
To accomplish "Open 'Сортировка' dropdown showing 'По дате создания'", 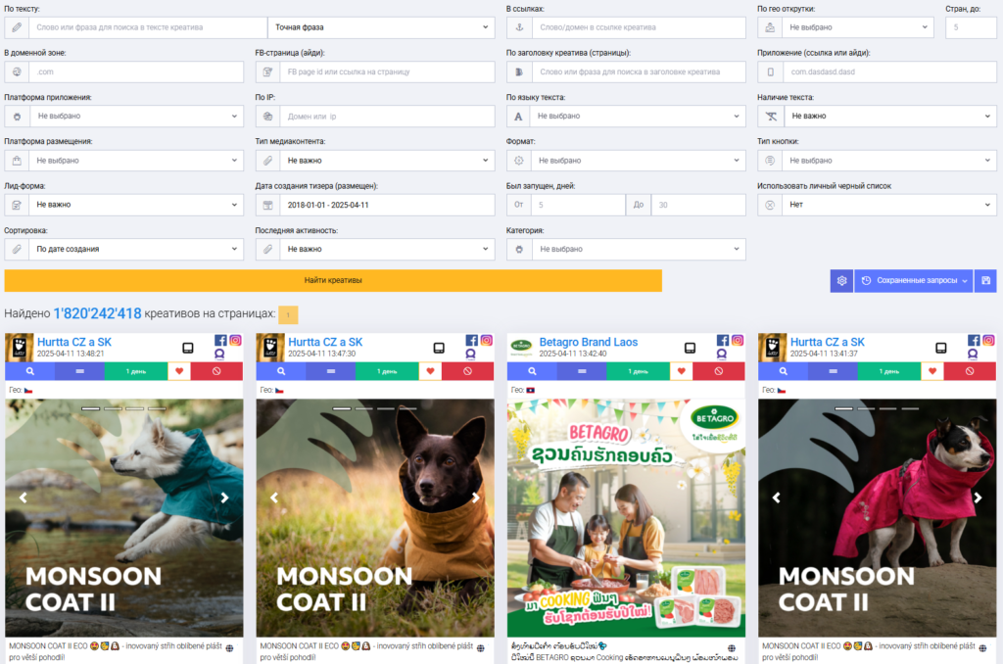I will pyautogui.click(x=136, y=249).
